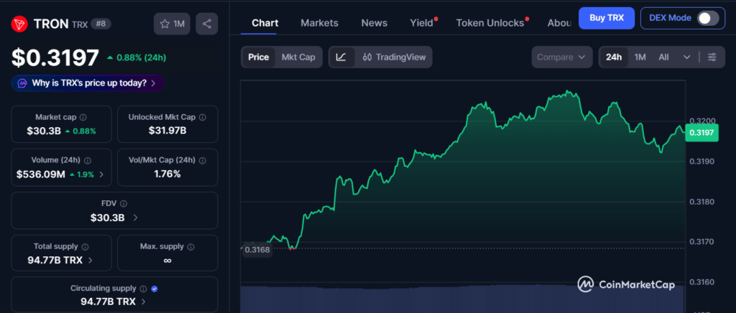Viewport: 736px width, 313px height.
Task: Click the share icon button
Action: coord(207,24)
